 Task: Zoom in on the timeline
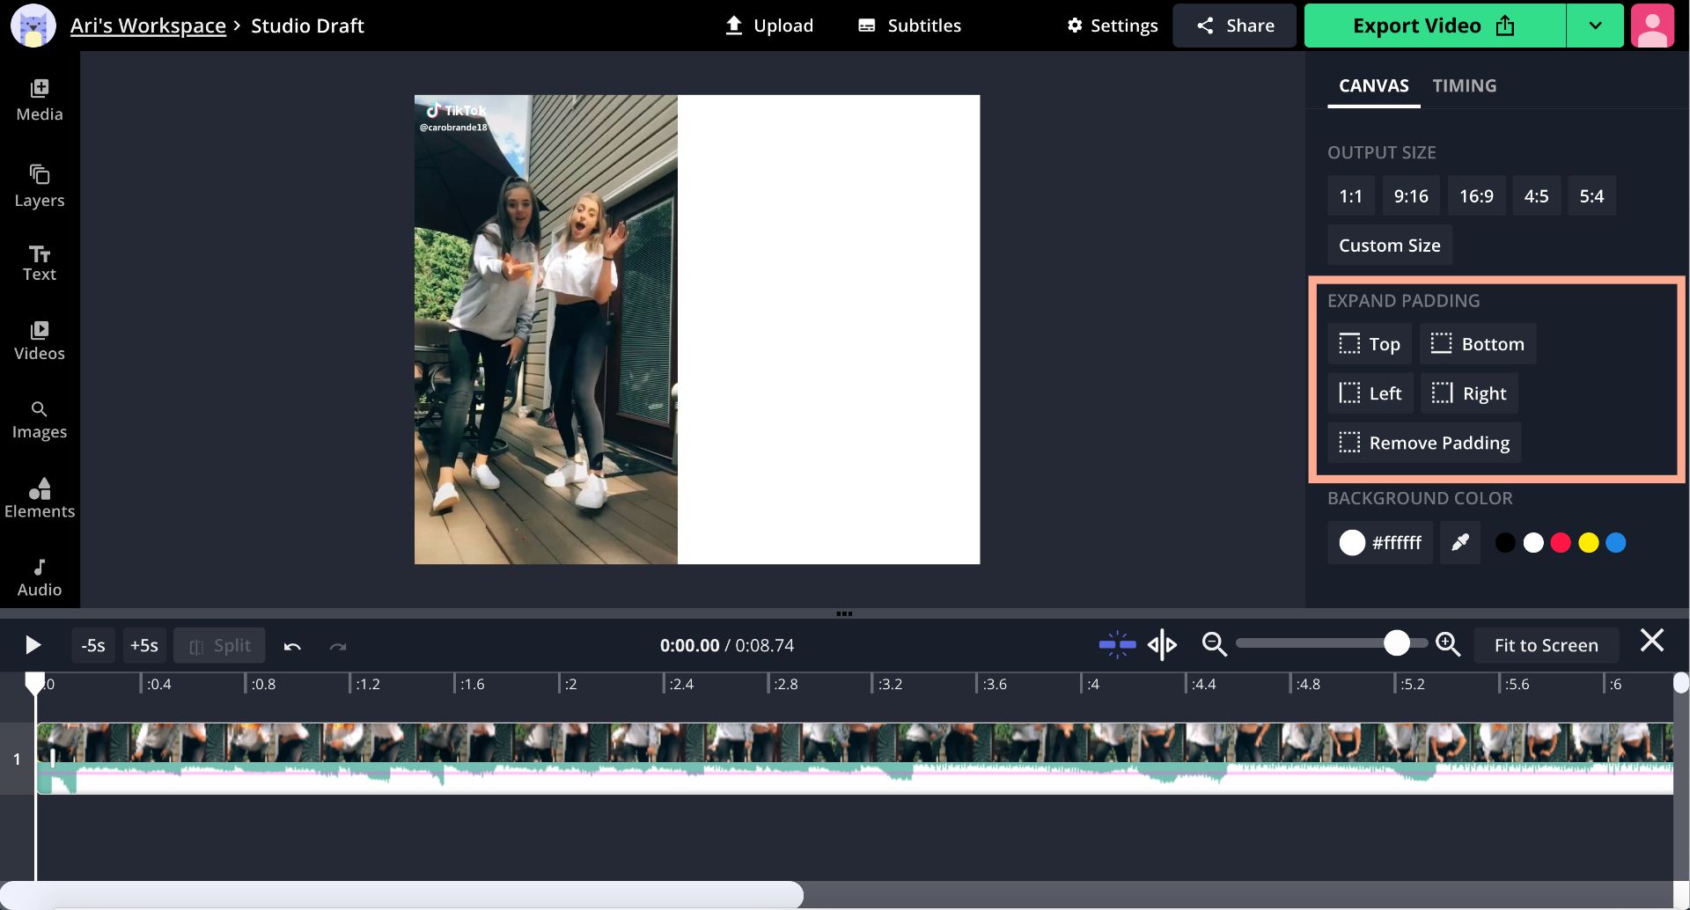pos(1448,644)
